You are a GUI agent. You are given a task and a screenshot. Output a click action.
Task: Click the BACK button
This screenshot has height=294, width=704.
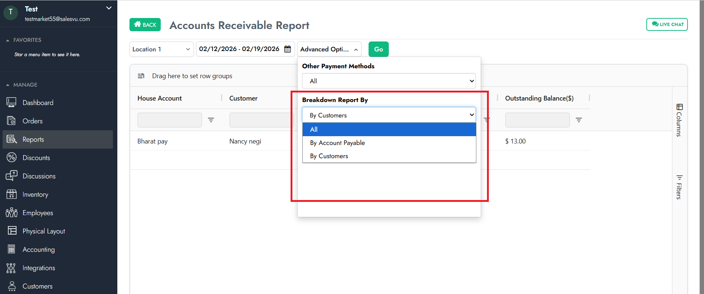click(x=145, y=25)
